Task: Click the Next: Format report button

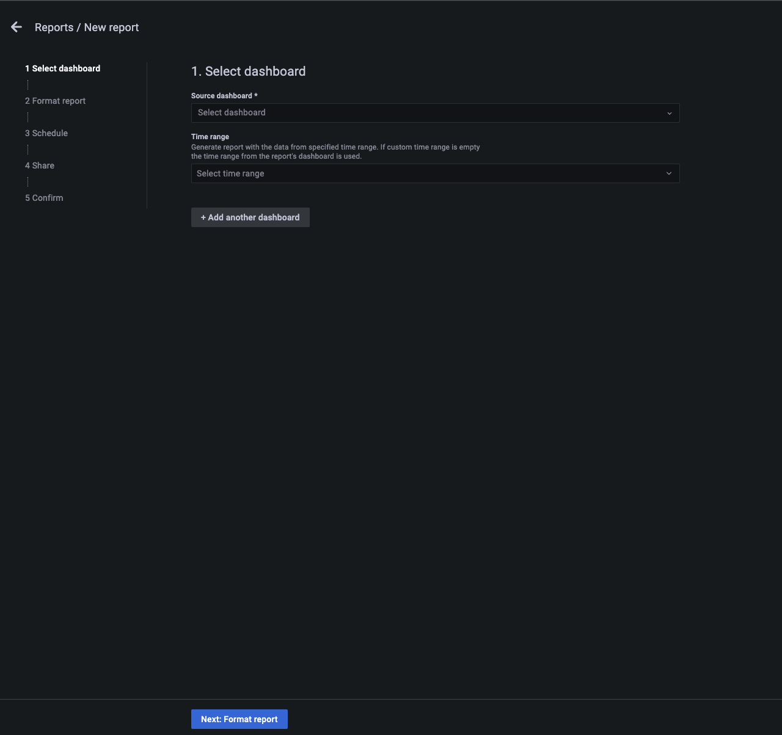Action: coord(239,719)
